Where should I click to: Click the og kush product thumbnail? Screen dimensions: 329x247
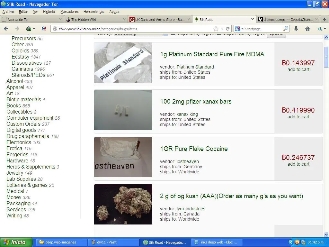[123, 204]
